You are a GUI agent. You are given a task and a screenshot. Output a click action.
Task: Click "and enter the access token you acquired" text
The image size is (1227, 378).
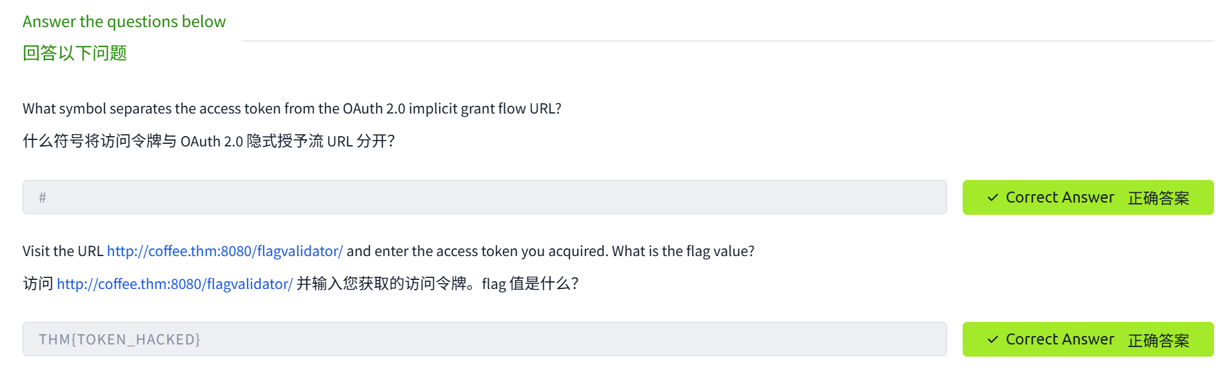[x=477, y=251]
